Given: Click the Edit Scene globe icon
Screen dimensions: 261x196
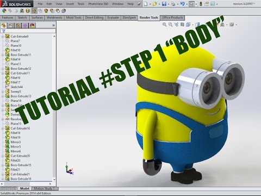Looking at the screenshot, I should 22,11.
